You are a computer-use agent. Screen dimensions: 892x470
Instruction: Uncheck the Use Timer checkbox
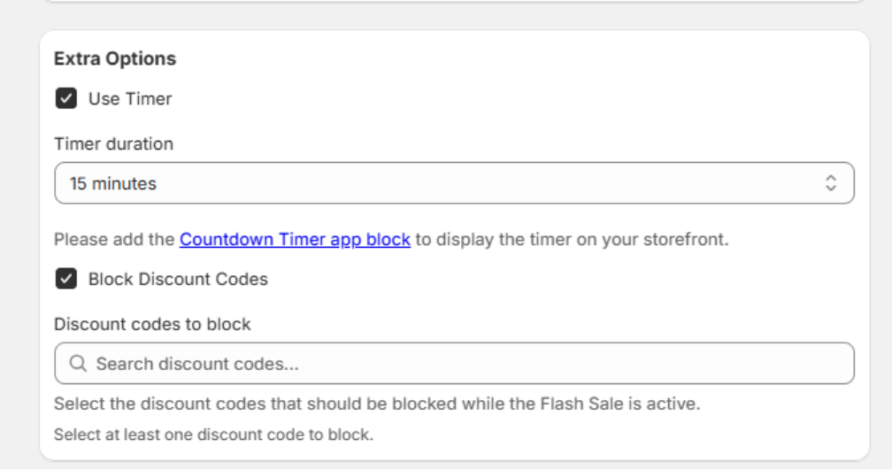point(66,98)
